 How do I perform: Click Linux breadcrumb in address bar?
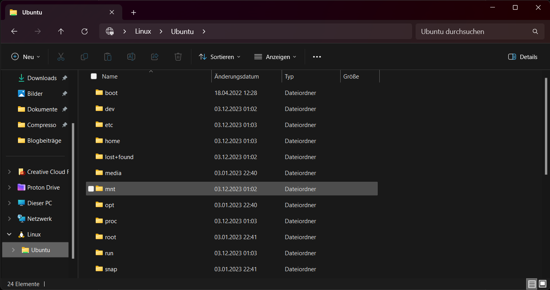143,32
